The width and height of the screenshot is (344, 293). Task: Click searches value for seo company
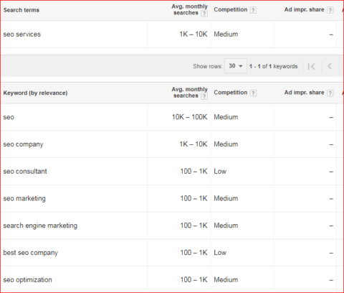pyautogui.click(x=193, y=144)
